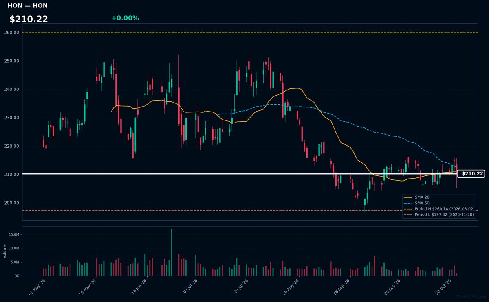Viewport: 489px width, 302px height.
Task: Select the 240.00 price axis label
Action: (x=12, y=89)
